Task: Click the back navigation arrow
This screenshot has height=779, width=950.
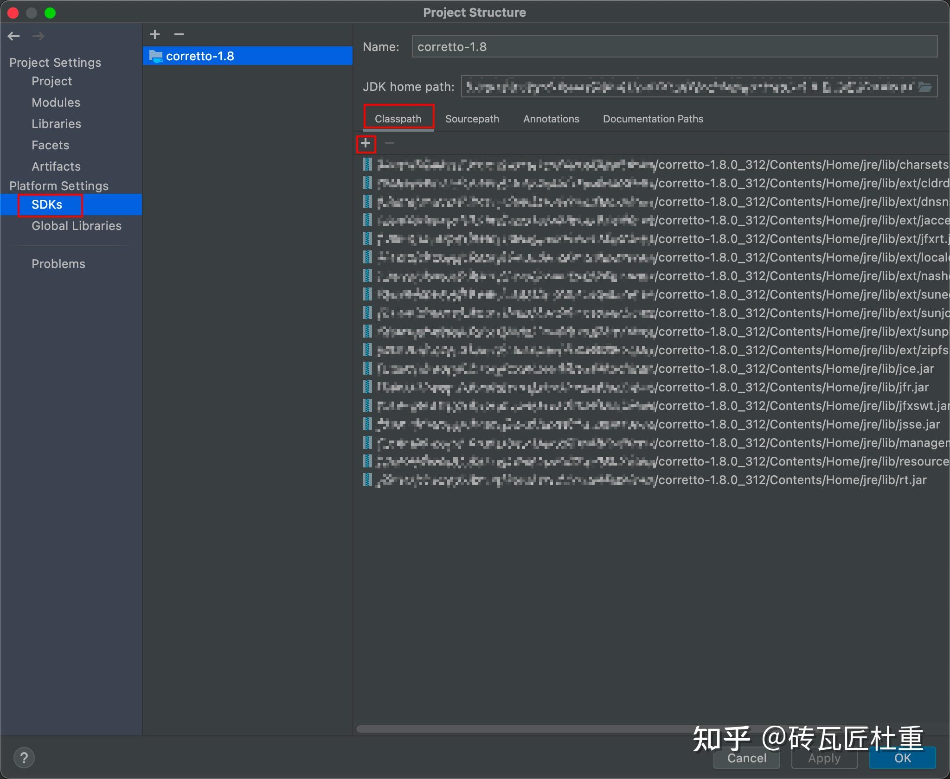Action: (14, 36)
